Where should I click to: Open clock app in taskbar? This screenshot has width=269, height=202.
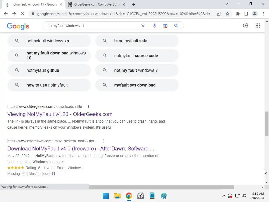point(141,196)
